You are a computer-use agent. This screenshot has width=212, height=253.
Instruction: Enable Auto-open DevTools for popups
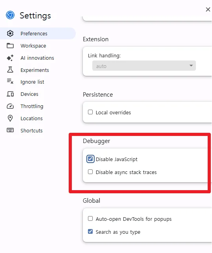(x=90, y=218)
